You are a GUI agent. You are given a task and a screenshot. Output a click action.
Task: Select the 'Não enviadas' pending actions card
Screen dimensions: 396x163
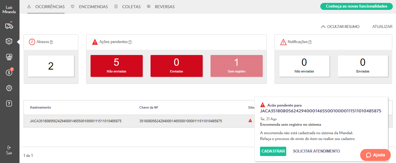116,66
